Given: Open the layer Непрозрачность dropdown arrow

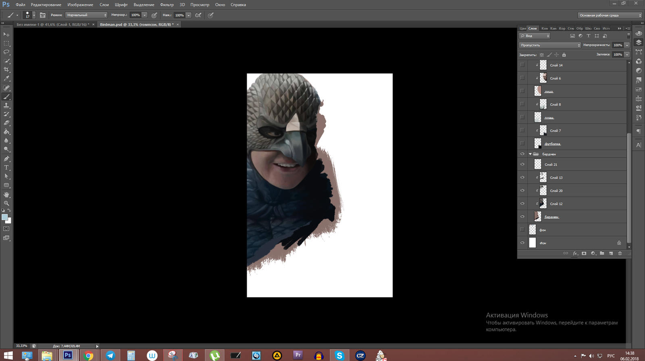Looking at the screenshot, I should (x=627, y=45).
